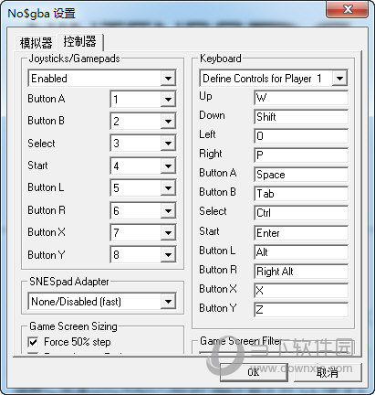Open the SNESpad Adapter dropdown
Viewport: 375px width, 395px height.
(102, 302)
